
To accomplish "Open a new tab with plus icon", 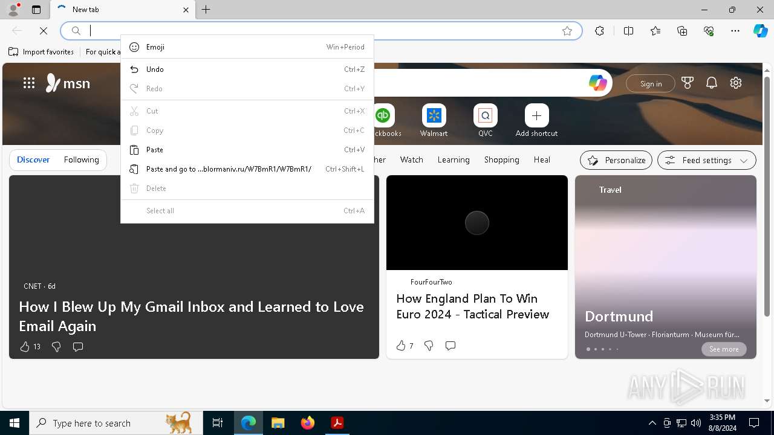I will pyautogui.click(x=206, y=10).
